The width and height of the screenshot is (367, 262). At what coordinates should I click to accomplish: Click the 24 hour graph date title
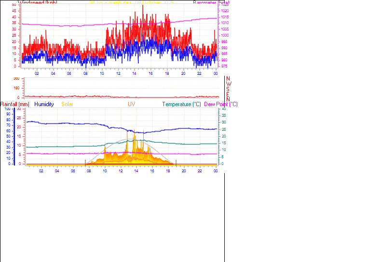(x=132, y=2)
